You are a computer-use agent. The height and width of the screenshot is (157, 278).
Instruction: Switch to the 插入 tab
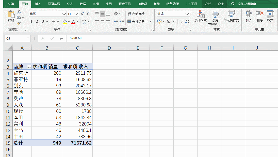point(38,4)
